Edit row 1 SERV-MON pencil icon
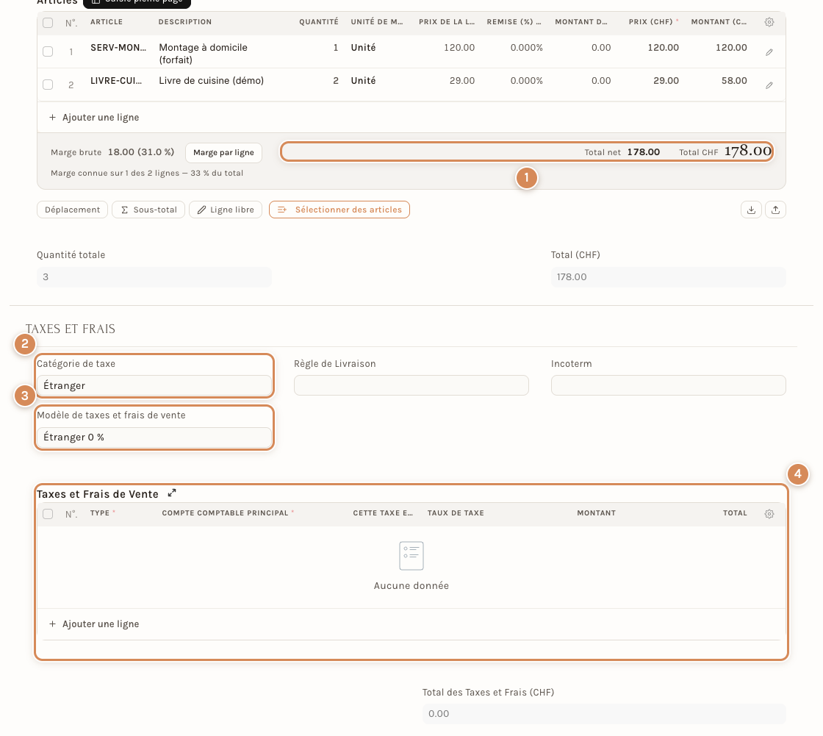The width and height of the screenshot is (823, 736). (769, 52)
